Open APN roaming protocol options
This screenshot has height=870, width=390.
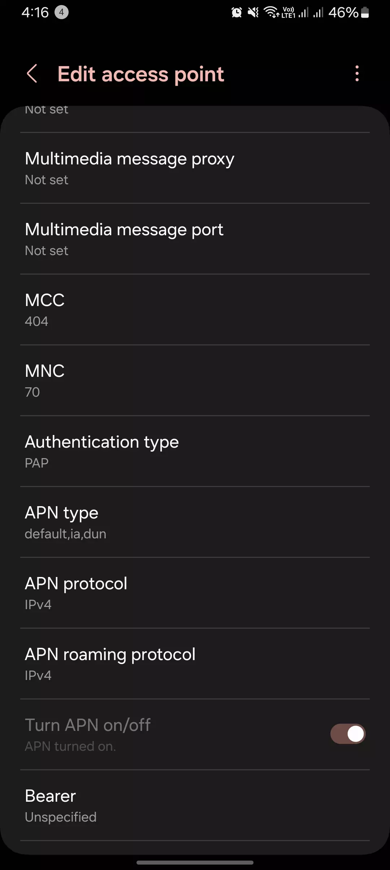coord(195,664)
